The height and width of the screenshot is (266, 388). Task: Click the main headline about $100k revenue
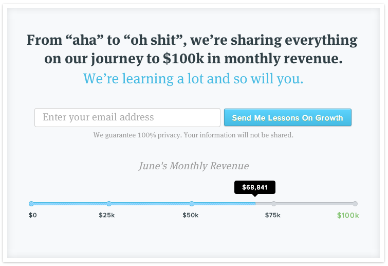[x=192, y=49]
